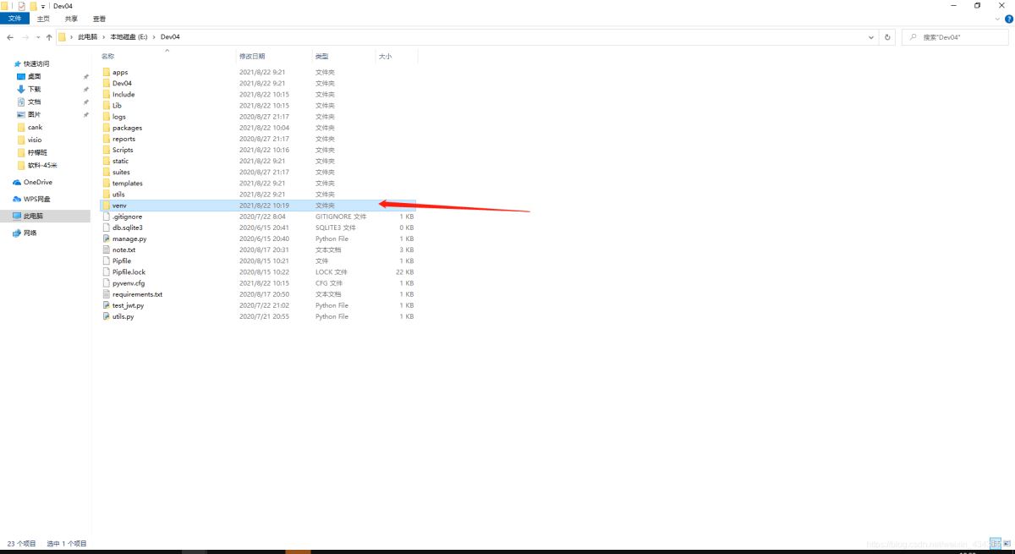The width and height of the screenshot is (1015, 554).
Task: Open the blue help question-mark icon
Action: 1008,18
